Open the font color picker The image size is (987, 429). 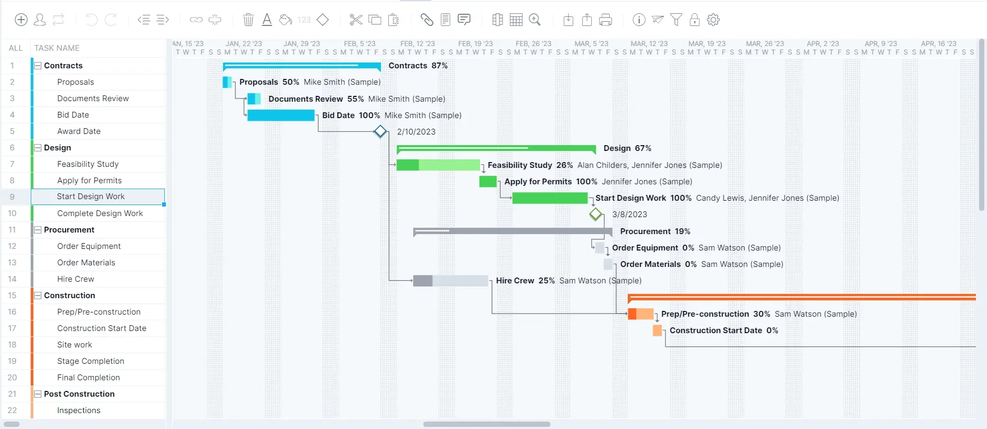[267, 20]
